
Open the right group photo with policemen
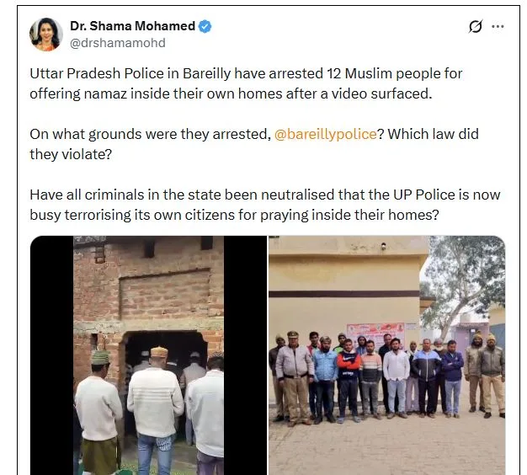[x=387, y=355]
